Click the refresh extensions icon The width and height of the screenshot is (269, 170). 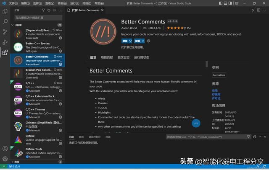[x=49, y=10]
